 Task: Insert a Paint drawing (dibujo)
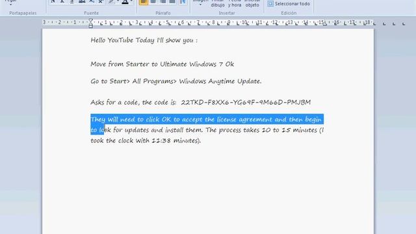218,3
